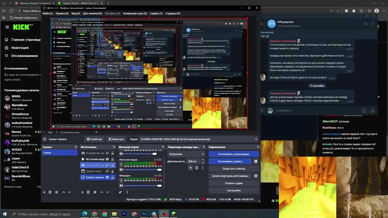This screenshot has height=218, width=388.
Task: Toggle visibility of Захват окна source
Action: click(107, 171)
